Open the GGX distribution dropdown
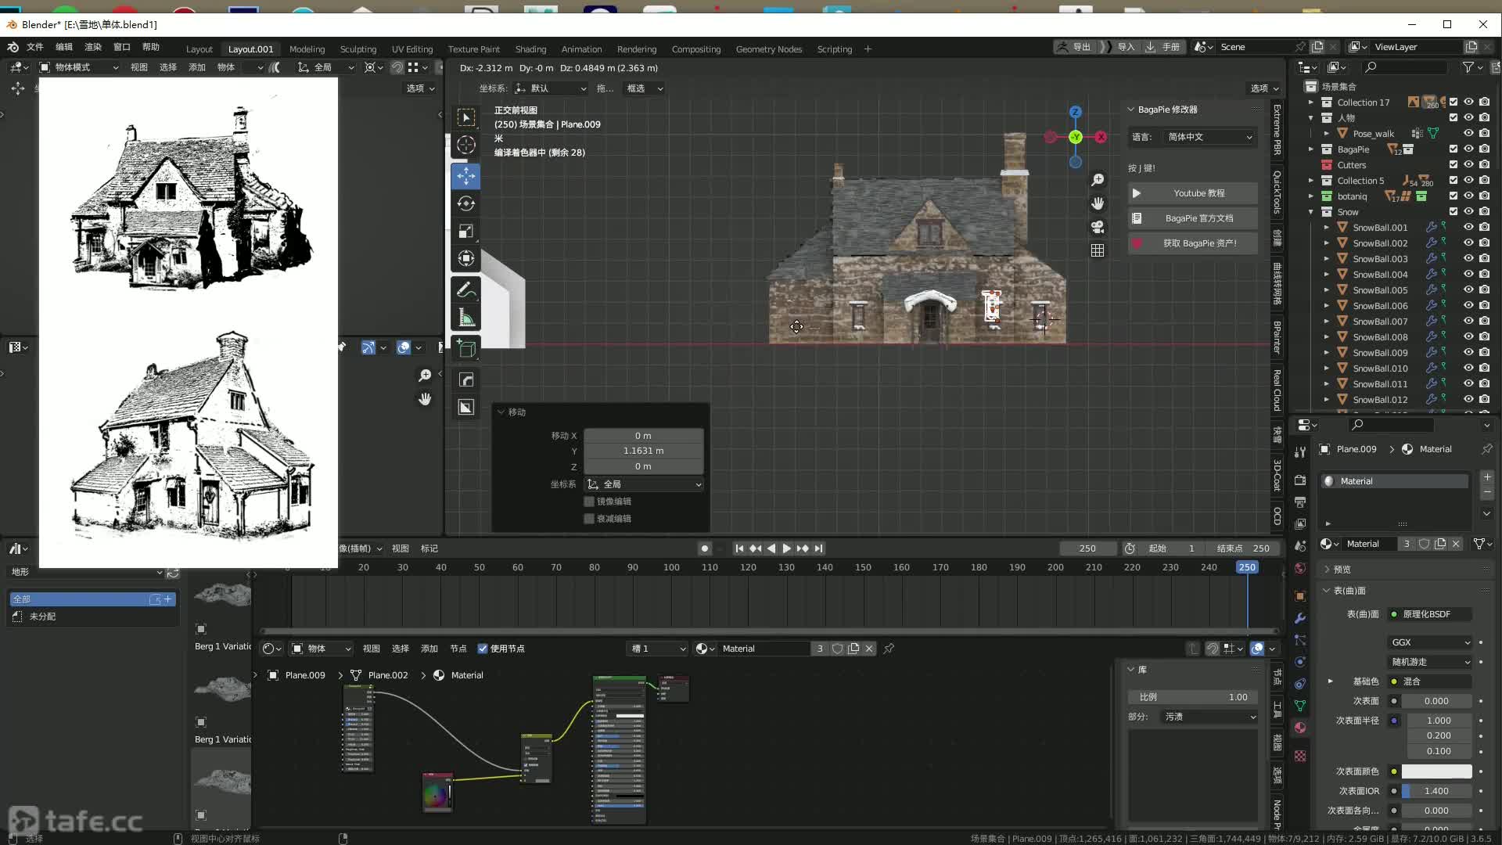Screen dimensions: 1502x845 pyautogui.click(x=1431, y=642)
